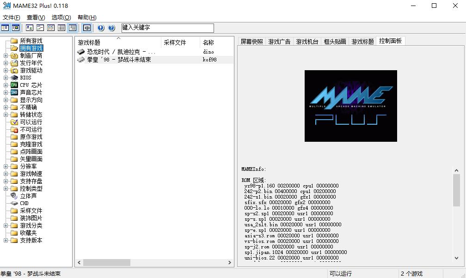
Task: Expand the 分辨率 tree node
Action: (6, 167)
